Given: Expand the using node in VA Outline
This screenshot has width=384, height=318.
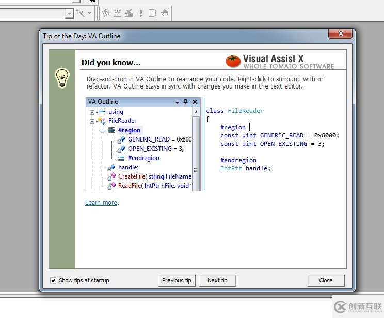Looking at the screenshot, I should click(x=92, y=112).
